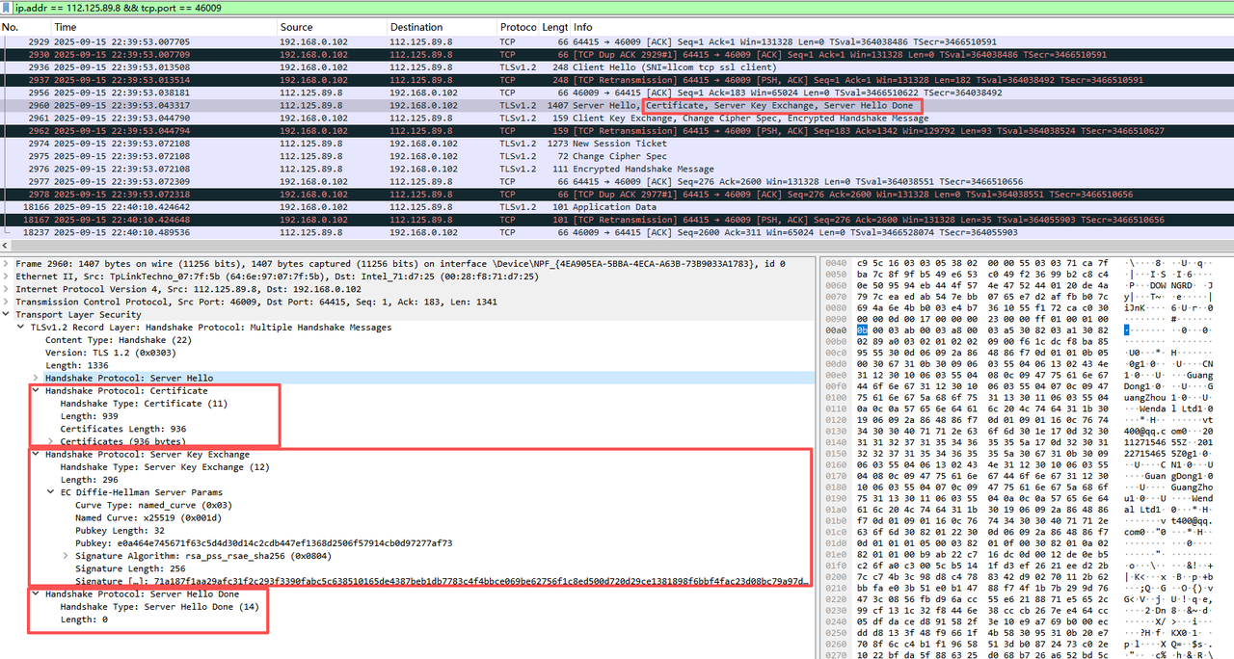Select packet 18166 Application Data row
Viewport: 1234px width, 659px height.
coord(617,206)
